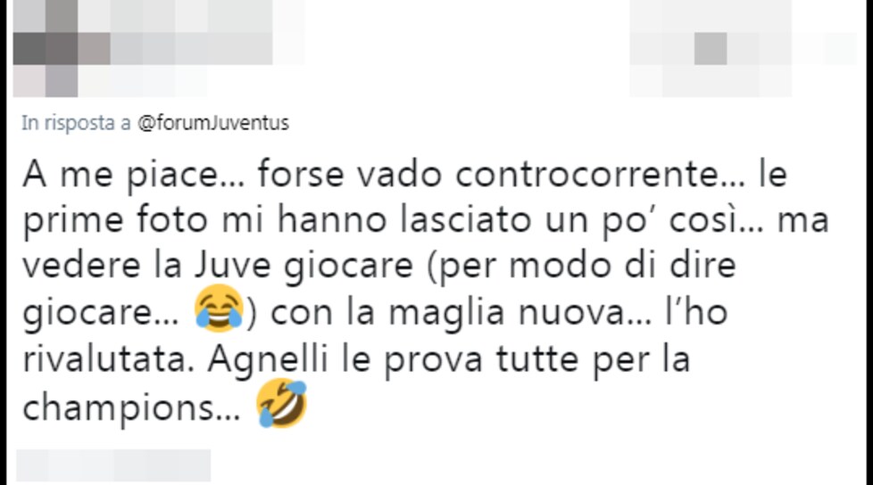Open the blurred profile avatar at top
Viewport: 873px width, 485px height.
coord(46,48)
